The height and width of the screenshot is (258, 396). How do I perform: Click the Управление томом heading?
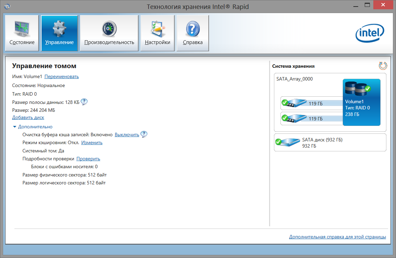click(44, 66)
